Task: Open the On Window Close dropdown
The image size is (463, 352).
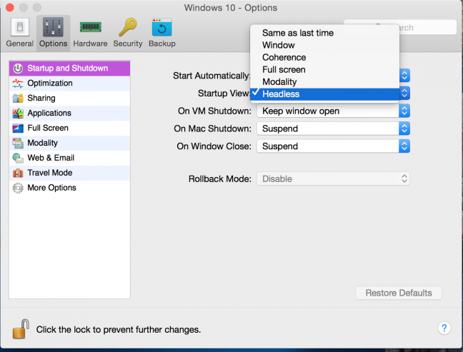Action: (333, 146)
